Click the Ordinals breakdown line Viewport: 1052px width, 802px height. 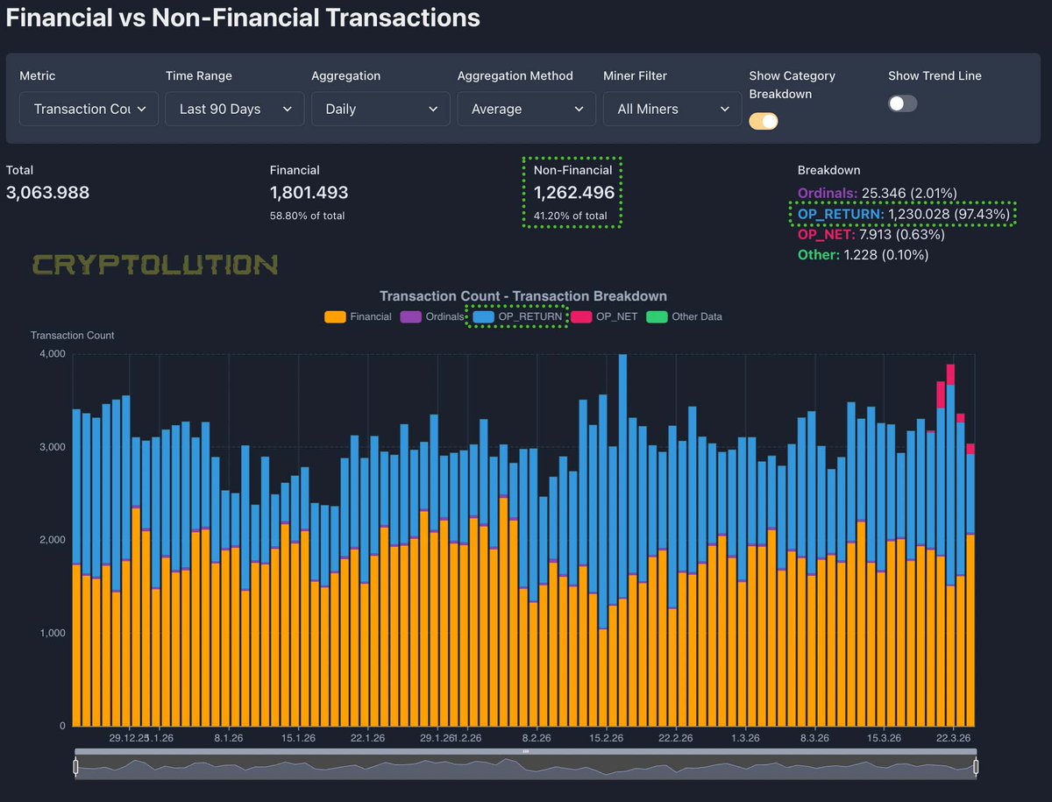point(878,193)
